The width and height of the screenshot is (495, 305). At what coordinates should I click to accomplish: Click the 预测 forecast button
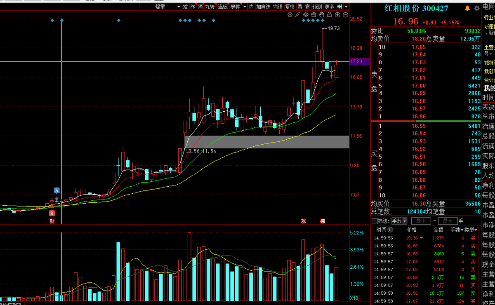pyautogui.click(x=317, y=7)
